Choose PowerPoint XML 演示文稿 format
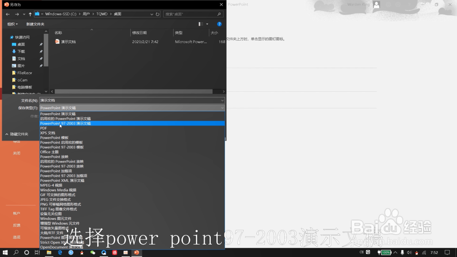The width and height of the screenshot is (457, 257). [132, 180]
